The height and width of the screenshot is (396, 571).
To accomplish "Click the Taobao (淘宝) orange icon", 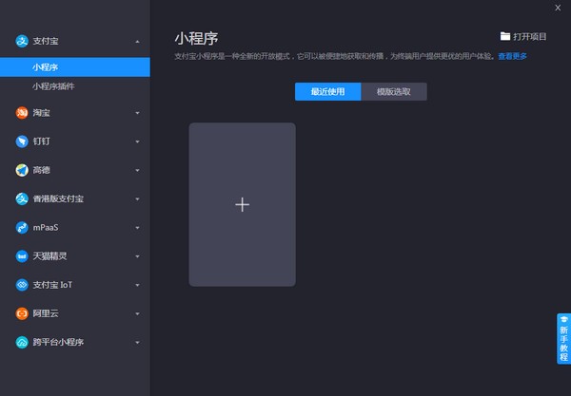I will click(22, 113).
